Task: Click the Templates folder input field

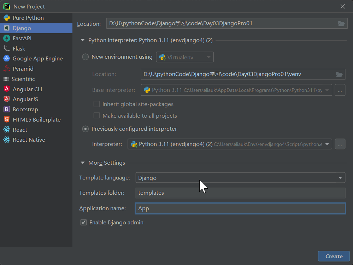Action: click(240, 193)
